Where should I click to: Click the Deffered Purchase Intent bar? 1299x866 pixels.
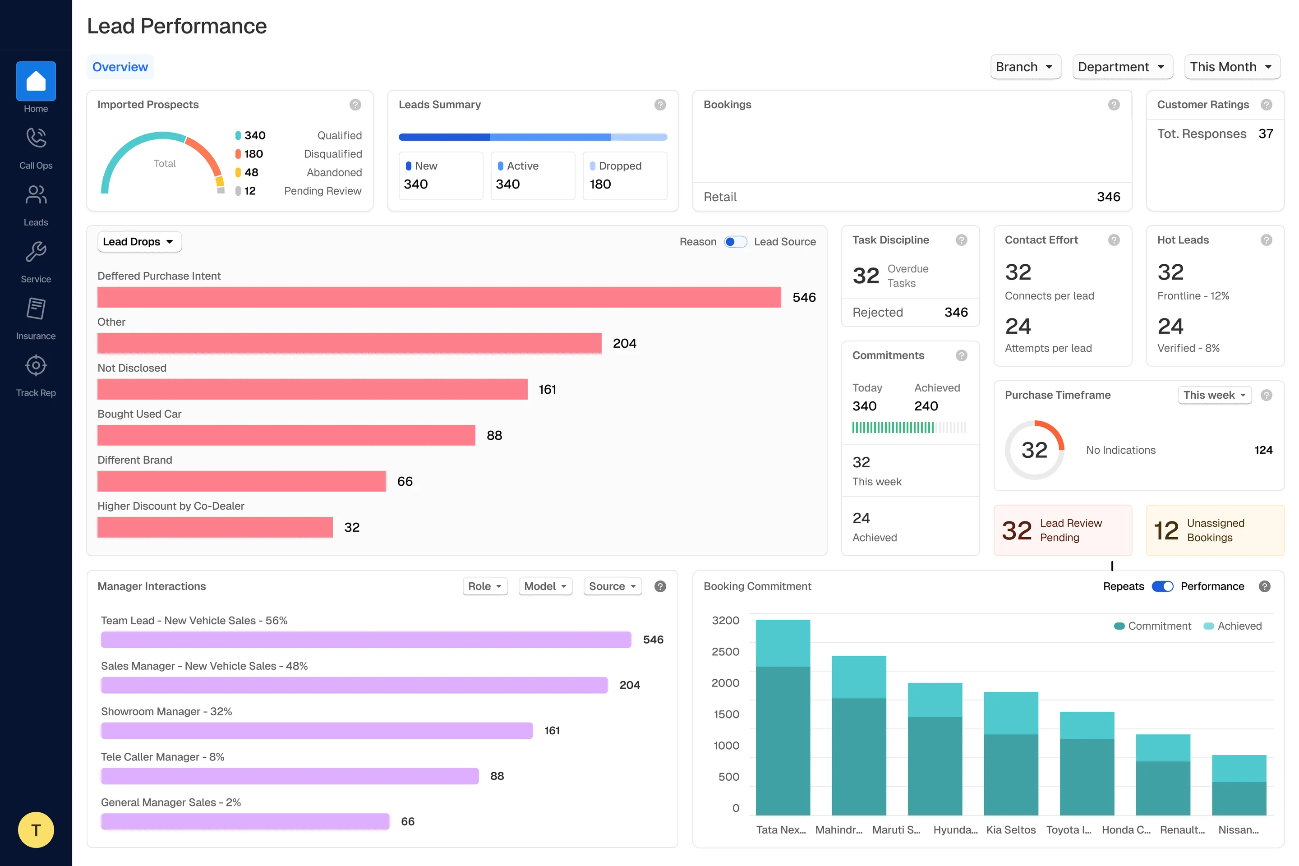[x=439, y=297]
